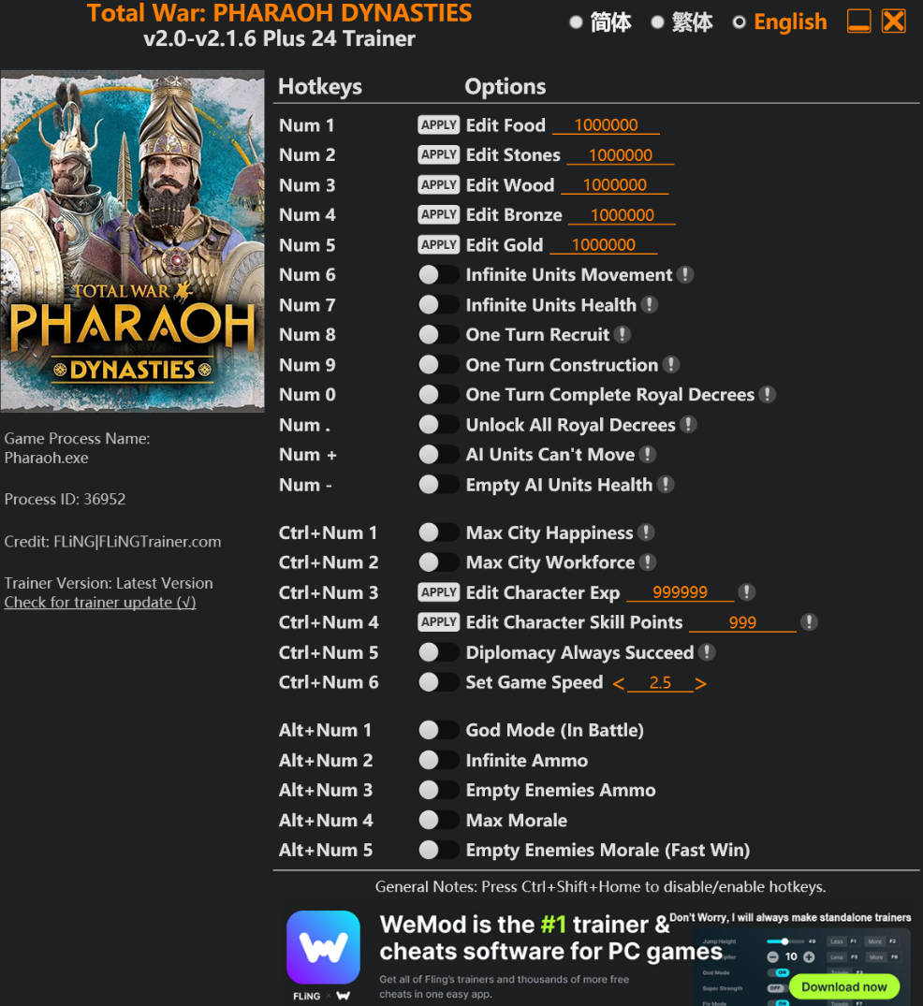Click info icon next to Max City Workforce
The height and width of the screenshot is (1006, 923).
648,562
